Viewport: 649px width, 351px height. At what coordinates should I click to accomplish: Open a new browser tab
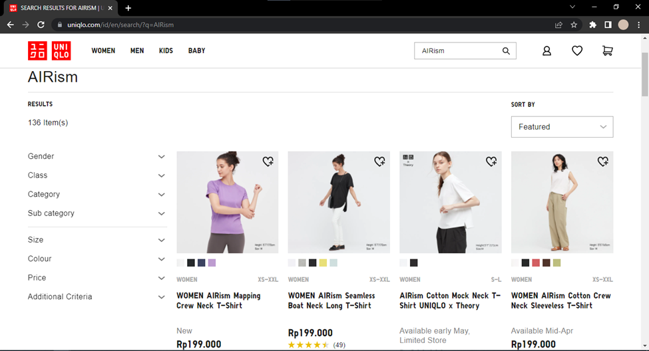128,8
